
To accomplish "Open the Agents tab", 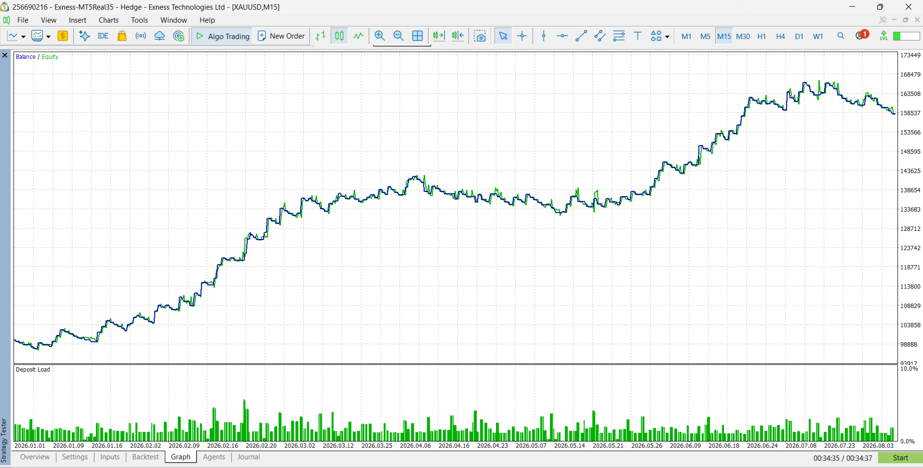I will click(214, 457).
